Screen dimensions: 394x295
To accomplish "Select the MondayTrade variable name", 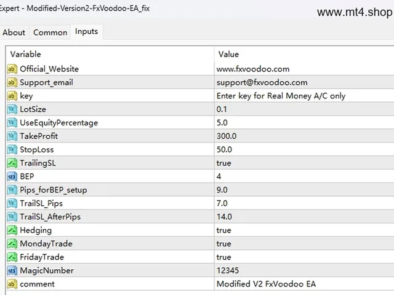I will 46,244.
